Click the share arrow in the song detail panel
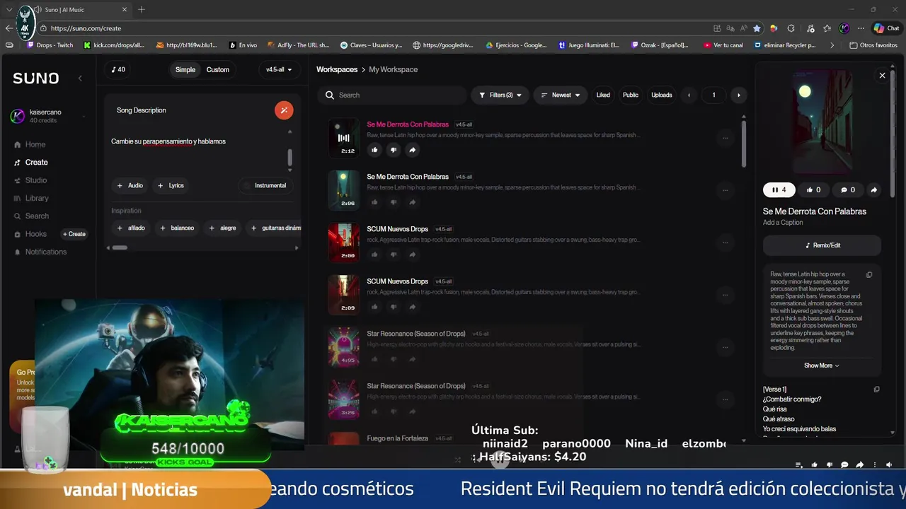 873,189
